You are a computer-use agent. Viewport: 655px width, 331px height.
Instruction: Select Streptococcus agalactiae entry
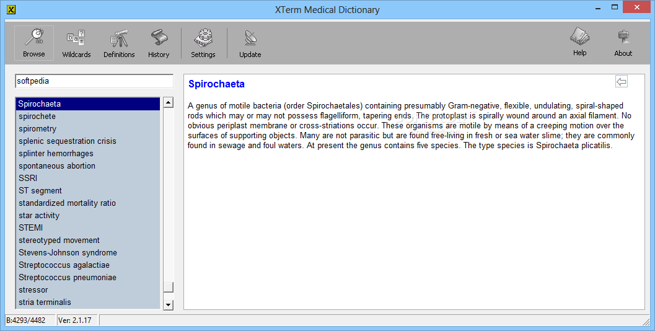click(88, 265)
